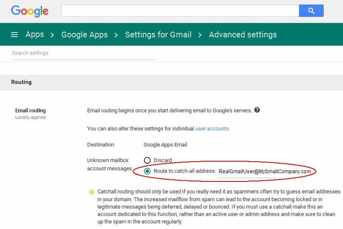This screenshot has width=343, height=229.
Task: Click chevron after Google Apps breadcrumb
Action: tap(116, 35)
